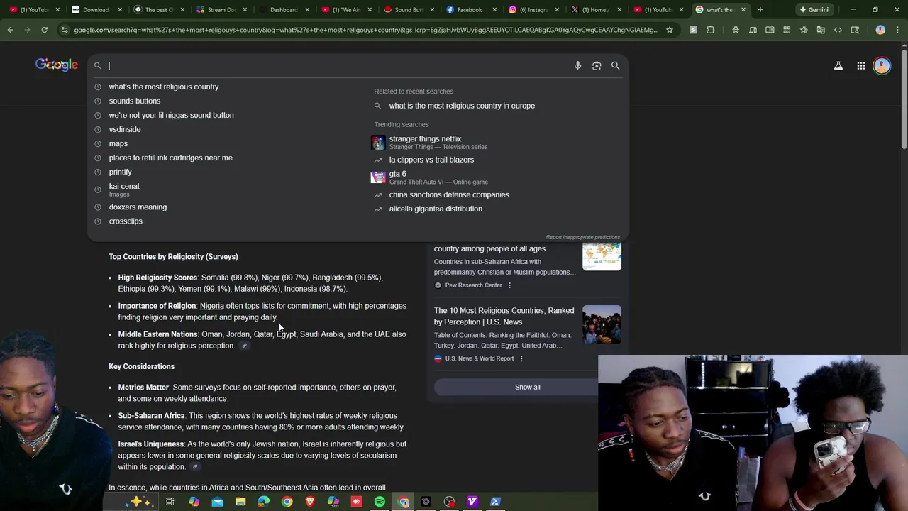Image resolution: width=908 pixels, height=511 pixels.
Task: Go back using browser back arrow
Action: [10, 30]
